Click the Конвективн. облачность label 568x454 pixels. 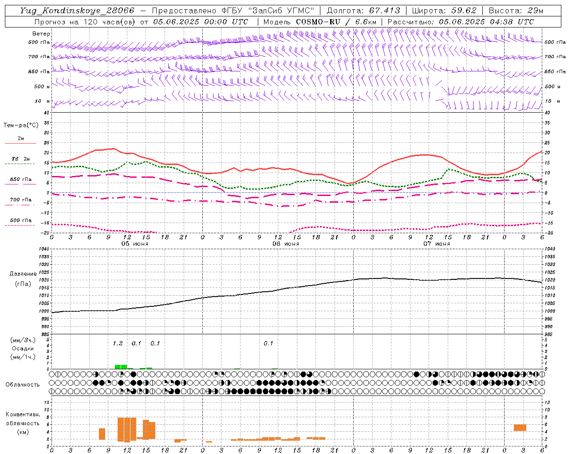23,419
